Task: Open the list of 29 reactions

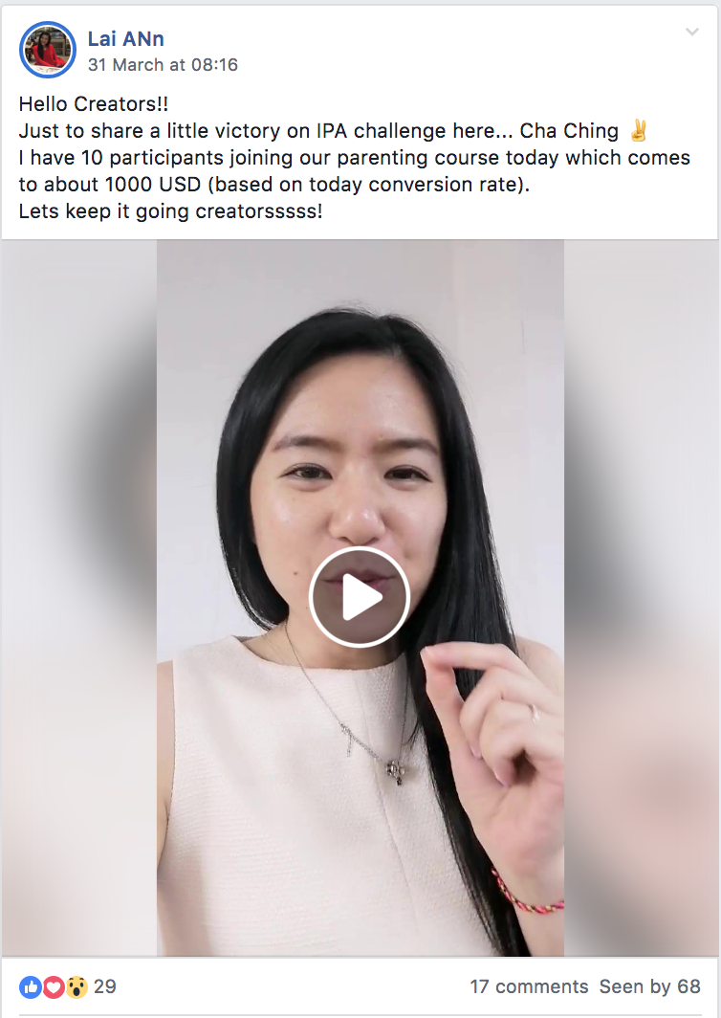Action: pyautogui.click(x=104, y=986)
